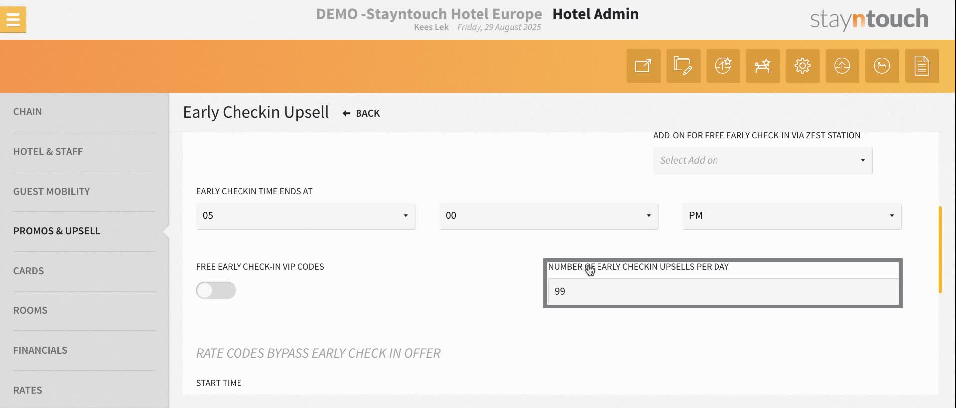Screen dimensions: 956x408
Task: Click the Early Checkin Upsell heading
Action: click(x=256, y=113)
